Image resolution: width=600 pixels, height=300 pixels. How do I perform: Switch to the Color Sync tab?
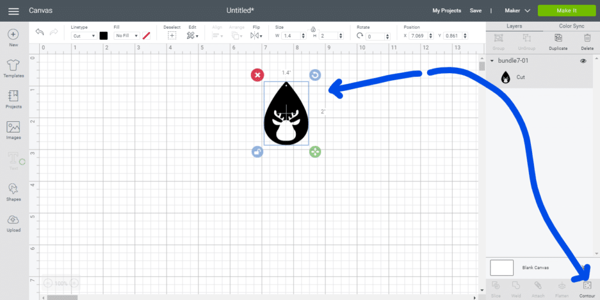[571, 26]
